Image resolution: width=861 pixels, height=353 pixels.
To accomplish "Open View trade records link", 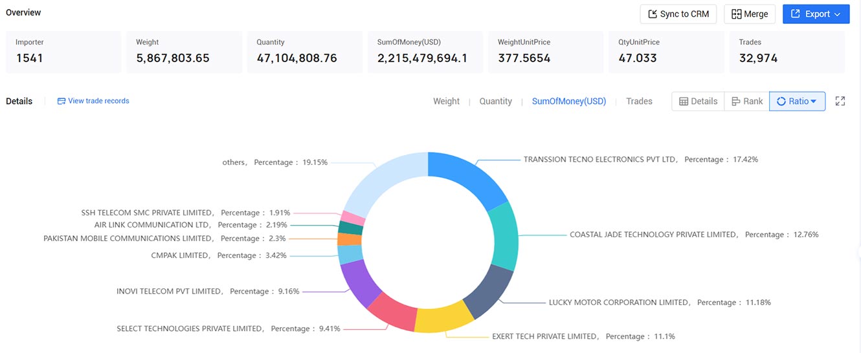I will [93, 101].
